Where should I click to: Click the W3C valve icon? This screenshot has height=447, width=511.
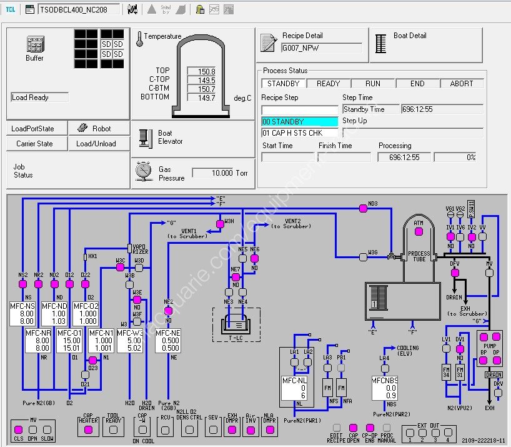tap(121, 268)
